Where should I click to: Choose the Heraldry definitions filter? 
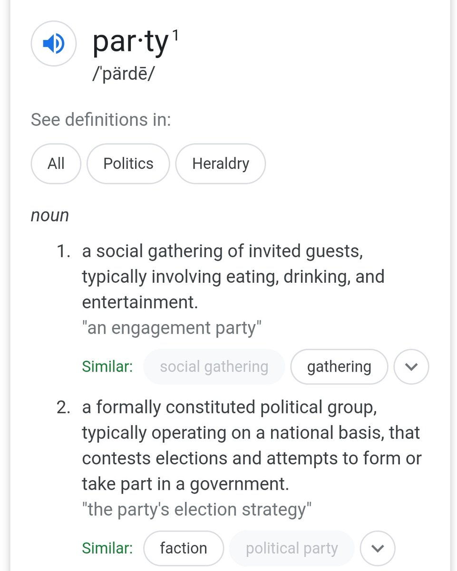[220, 164]
